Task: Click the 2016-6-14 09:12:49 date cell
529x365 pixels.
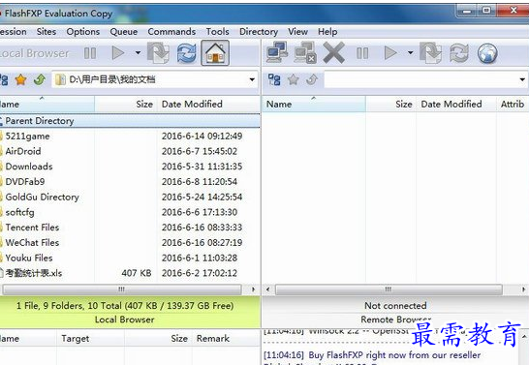Action: click(x=202, y=137)
